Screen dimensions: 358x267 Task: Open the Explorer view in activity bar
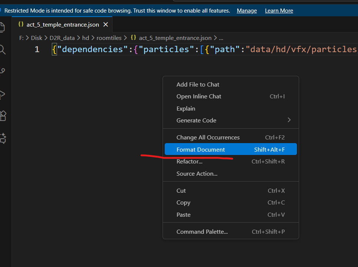2,27
